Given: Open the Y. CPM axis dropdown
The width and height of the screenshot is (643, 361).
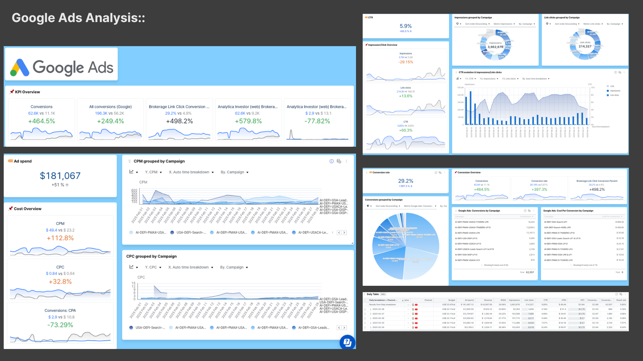Looking at the screenshot, I should coord(153,172).
